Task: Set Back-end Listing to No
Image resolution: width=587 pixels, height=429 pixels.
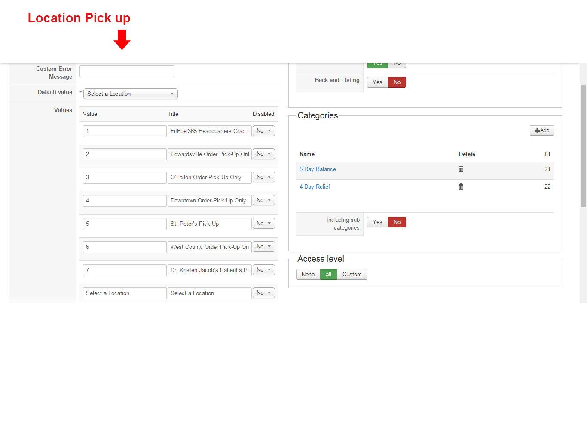Action: [397, 82]
